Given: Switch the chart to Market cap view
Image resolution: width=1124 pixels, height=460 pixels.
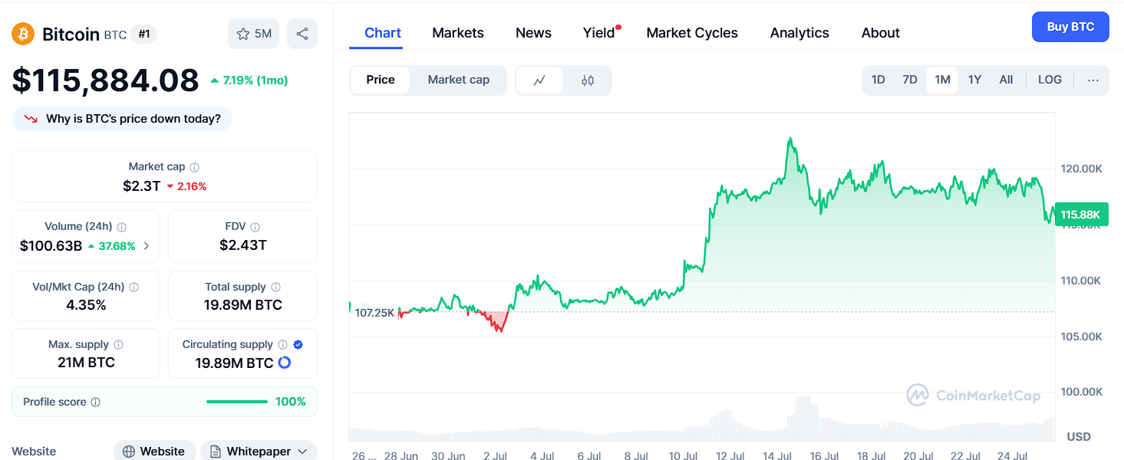Looking at the screenshot, I should (x=458, y=80).
